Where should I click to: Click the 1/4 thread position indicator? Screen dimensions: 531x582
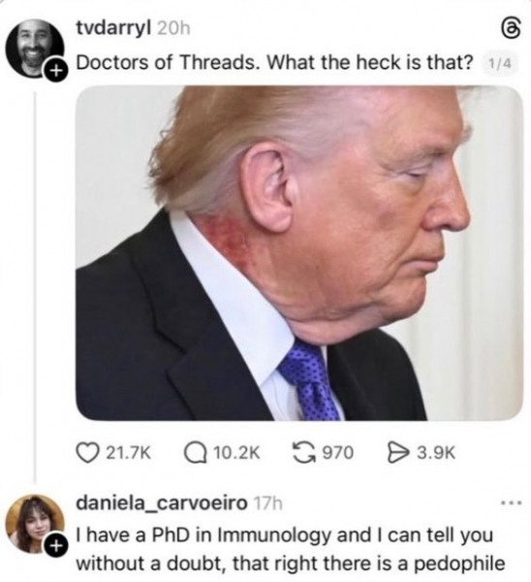pos(499,64)
